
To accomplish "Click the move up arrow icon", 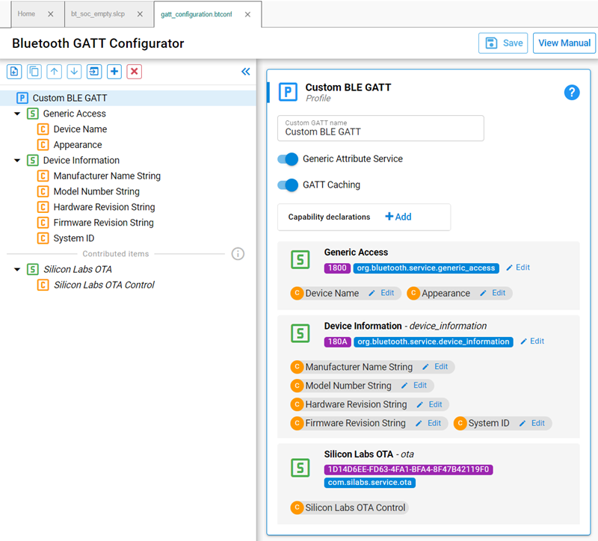I will pyautogui.click(x=55, y=72).
